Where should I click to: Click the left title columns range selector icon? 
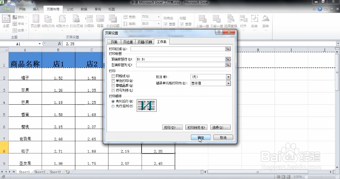tap(228, 65)
